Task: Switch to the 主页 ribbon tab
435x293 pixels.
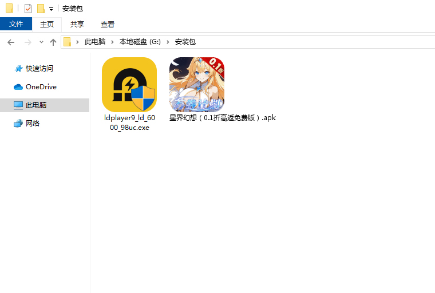Action: click(47, 24)
